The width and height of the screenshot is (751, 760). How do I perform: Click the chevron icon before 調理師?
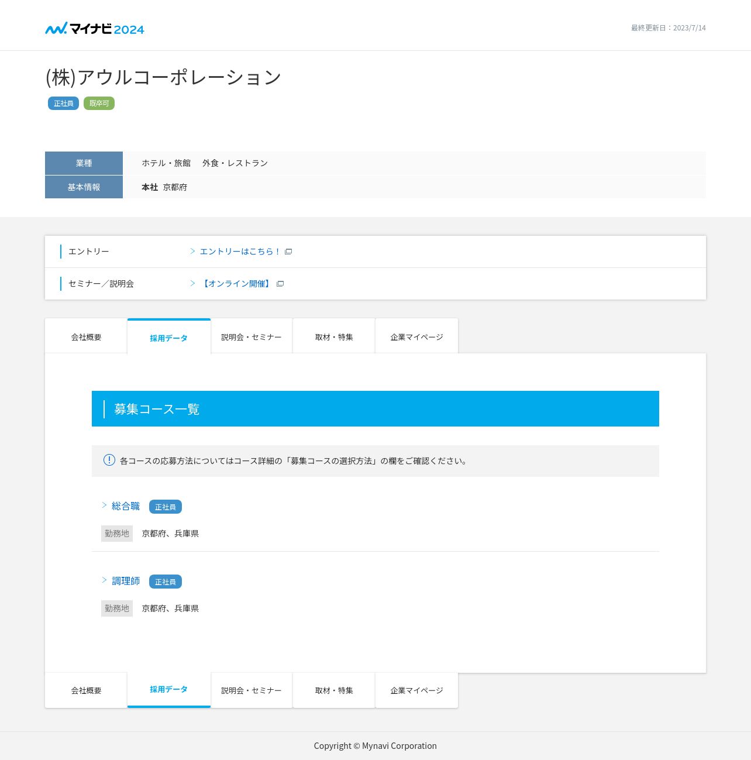click(x=104, y=580)
